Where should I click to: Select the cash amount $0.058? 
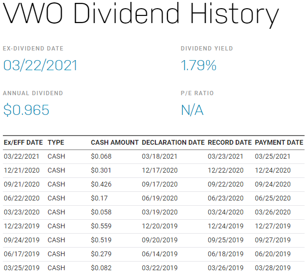point(101,212)
